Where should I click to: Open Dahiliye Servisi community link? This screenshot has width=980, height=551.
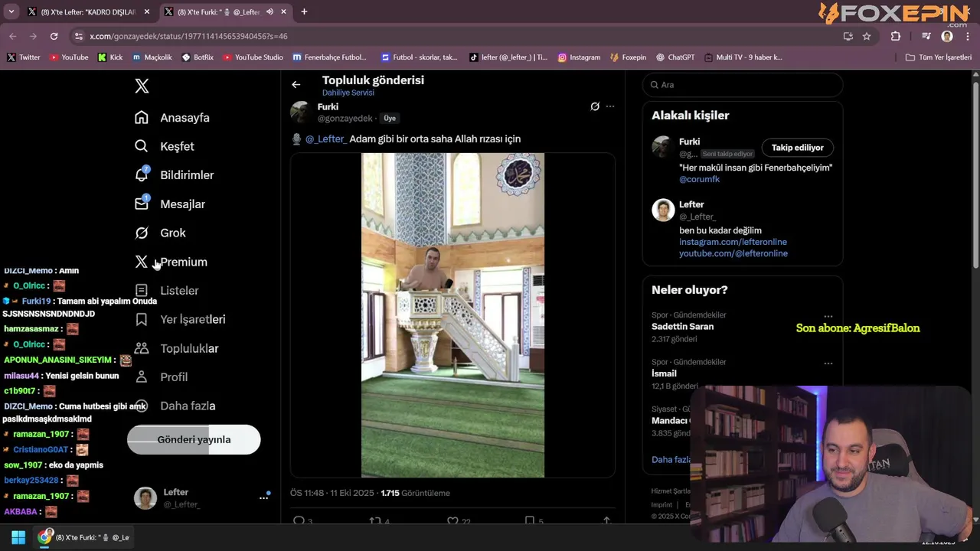(348, 93)
